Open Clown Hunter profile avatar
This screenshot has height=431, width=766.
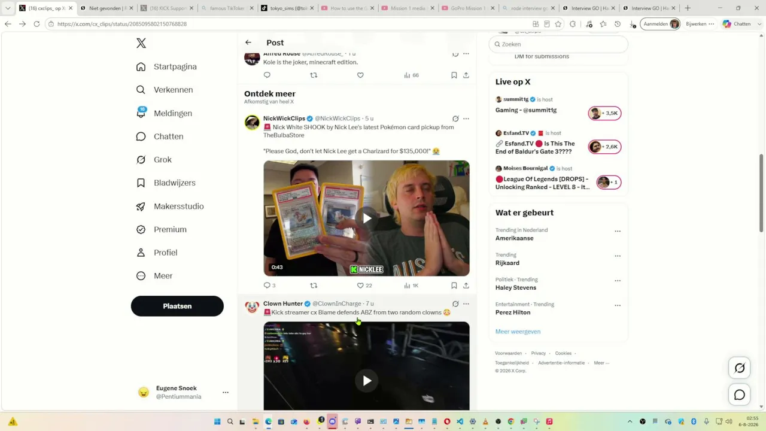(252, 308)
